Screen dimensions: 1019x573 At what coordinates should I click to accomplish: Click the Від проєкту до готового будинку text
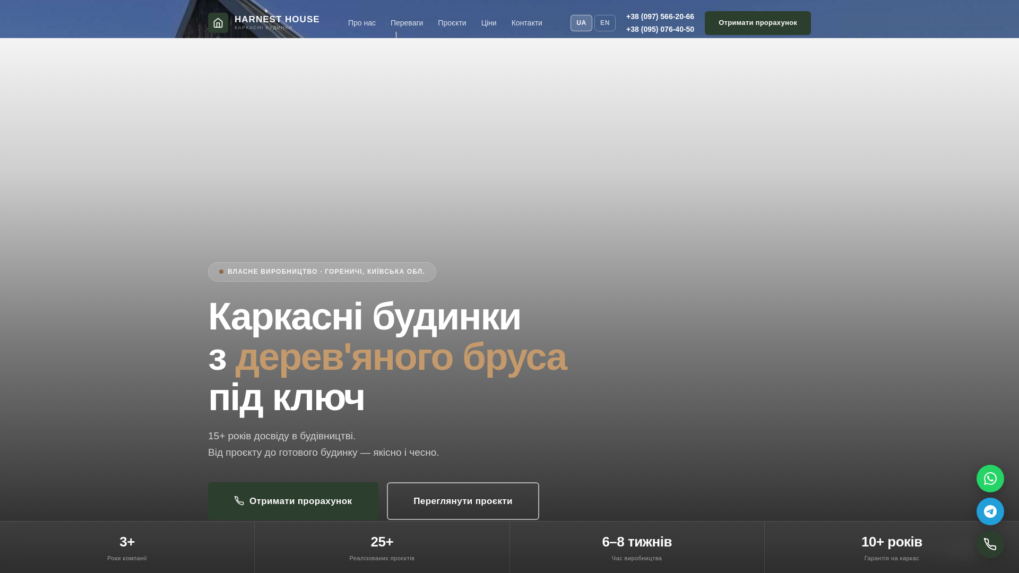click(x=324, y=452)
